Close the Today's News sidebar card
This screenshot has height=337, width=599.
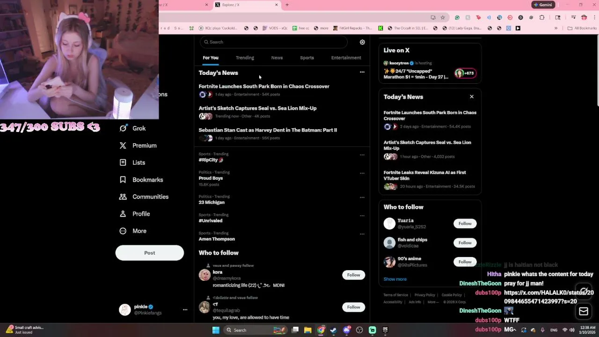[x=472, y=97]
